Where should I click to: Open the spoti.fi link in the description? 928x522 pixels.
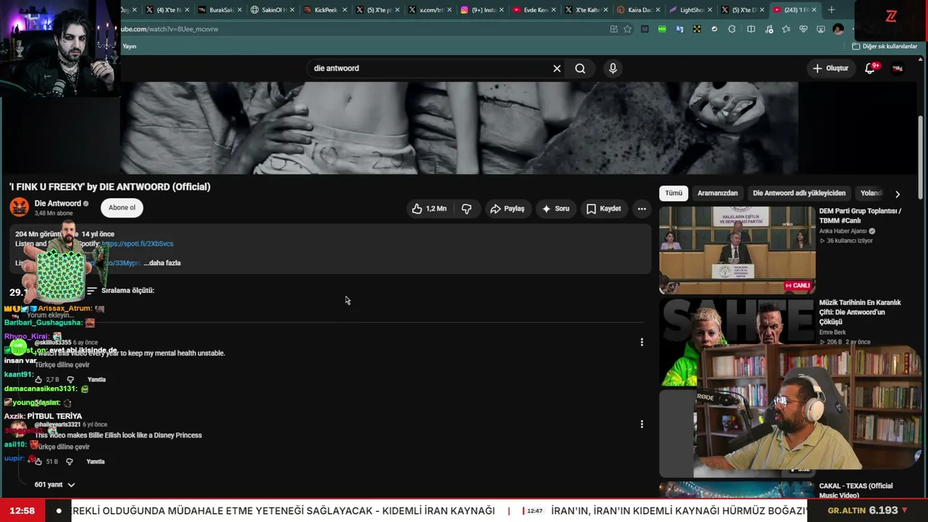tap(138, 244)
